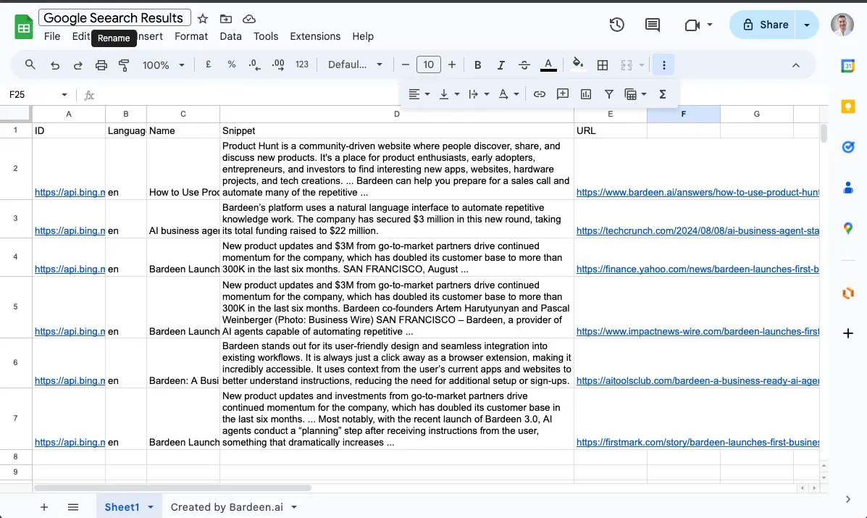Click the font size field showing 10
867x518 pixels.
tap(429, 64)
